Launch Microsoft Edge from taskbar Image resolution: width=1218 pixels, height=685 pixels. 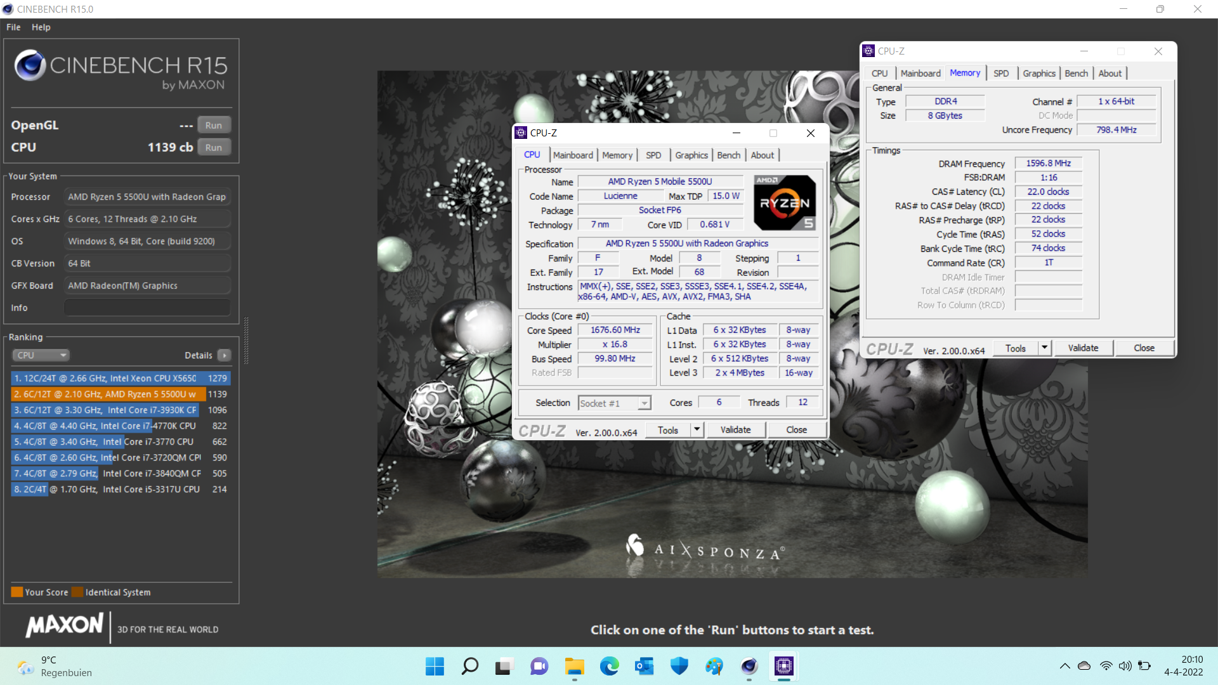pyautogui.click(x=610, y=667)
